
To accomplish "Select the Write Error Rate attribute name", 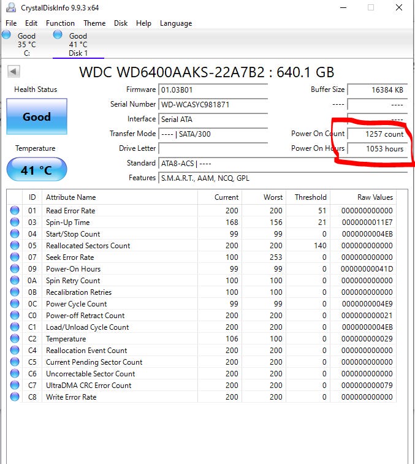I will 71,397.
